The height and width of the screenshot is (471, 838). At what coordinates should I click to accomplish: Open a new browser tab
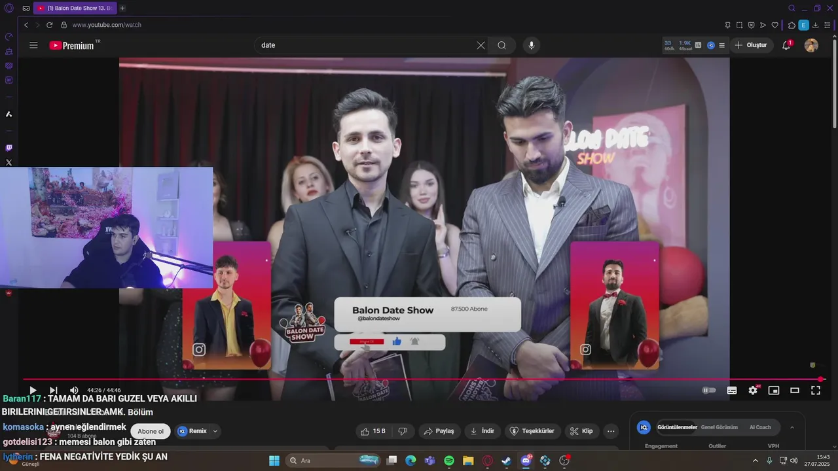[x=122, y=8]
